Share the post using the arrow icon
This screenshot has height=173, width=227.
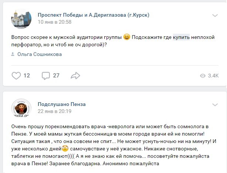pos(75,76)
